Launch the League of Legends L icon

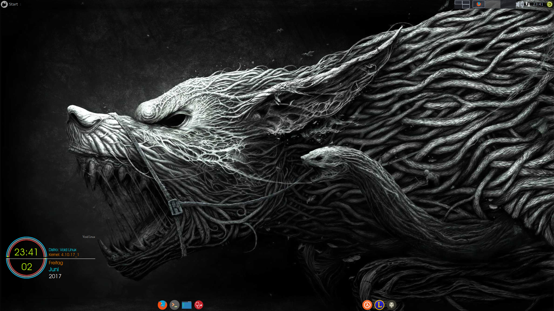point(379,305)
